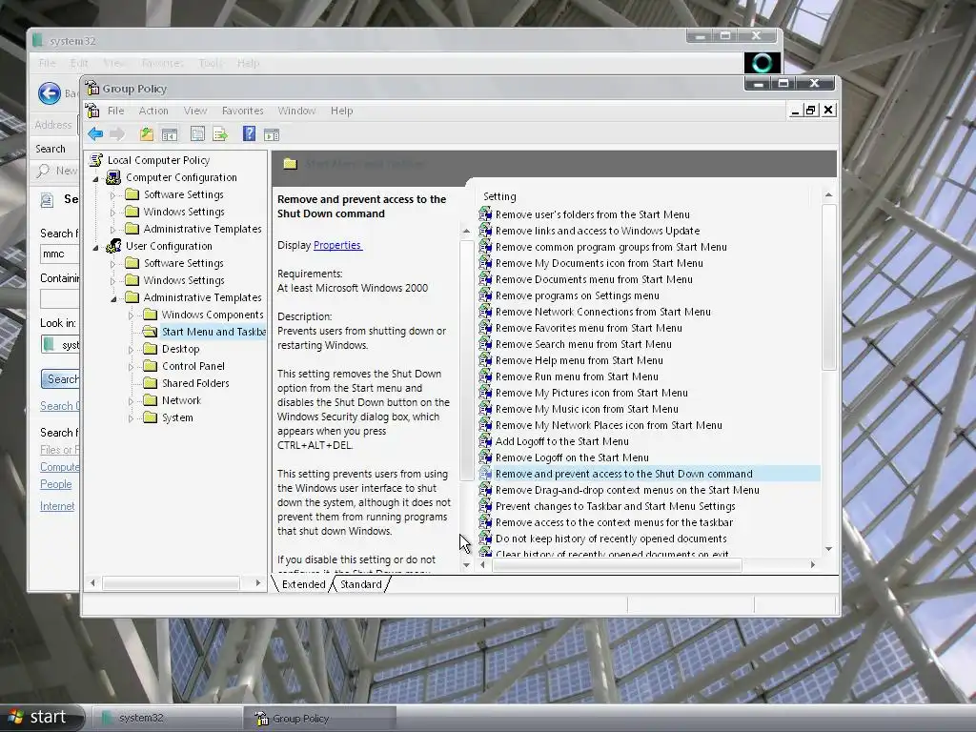Expand Windows Settings under User Configuration

(x=113, y=281)
